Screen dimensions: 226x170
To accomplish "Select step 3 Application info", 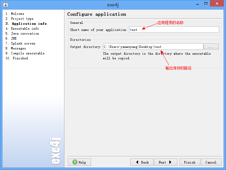I will tap(26, 23).
